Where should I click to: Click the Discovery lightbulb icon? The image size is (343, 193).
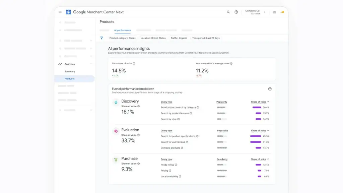tap(116, 102)
